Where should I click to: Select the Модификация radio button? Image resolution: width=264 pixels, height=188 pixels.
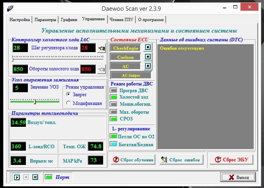69,103
